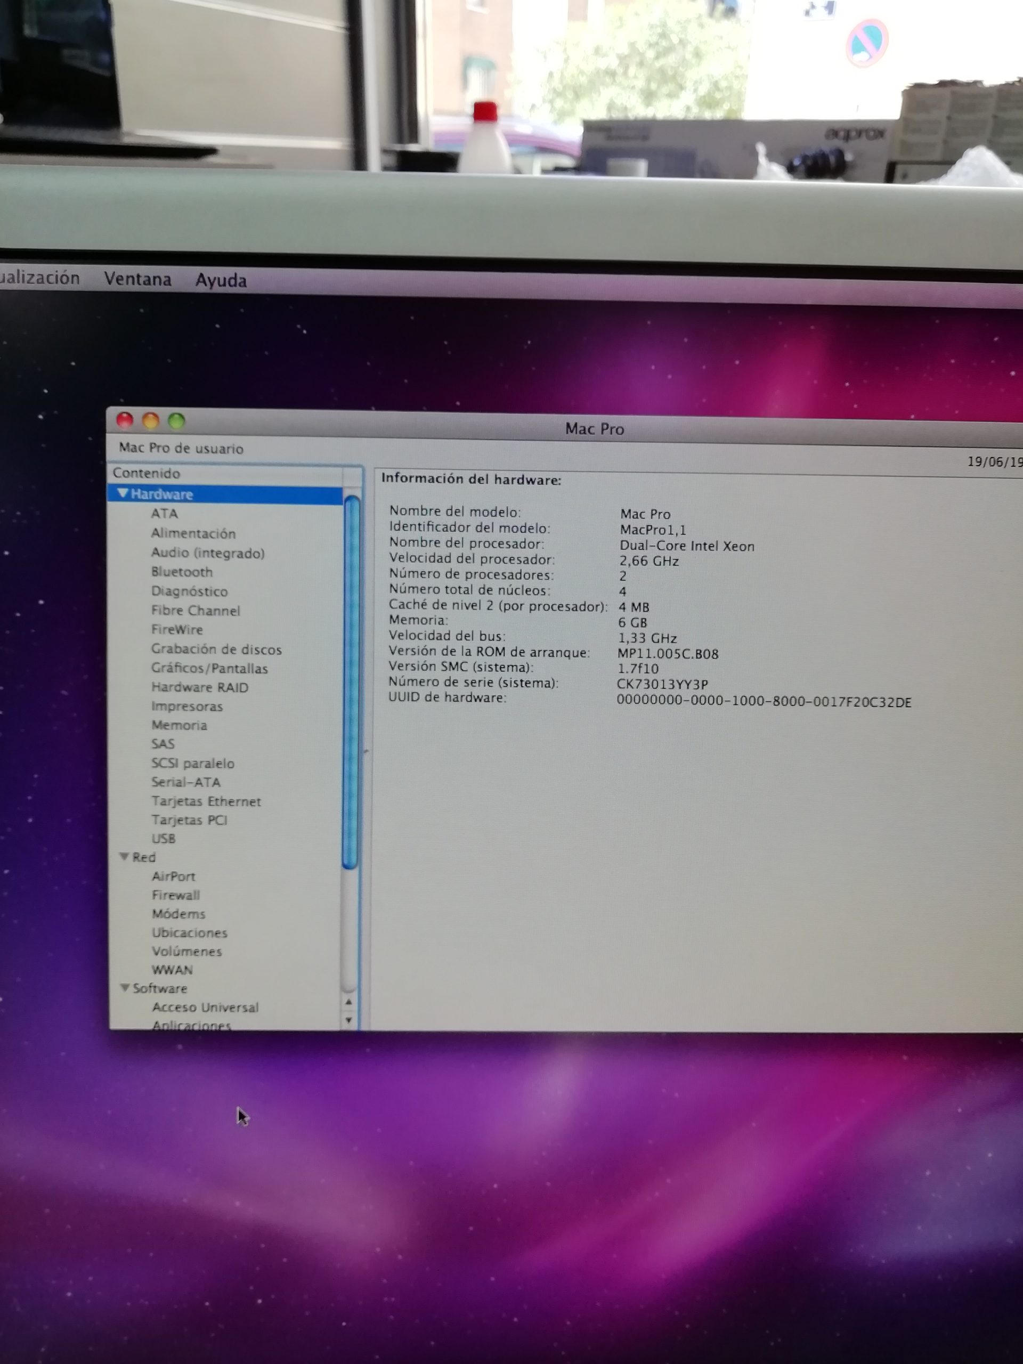Click the sidebar scroll up arrow

pyautogui.click(x=349, y=1002)
